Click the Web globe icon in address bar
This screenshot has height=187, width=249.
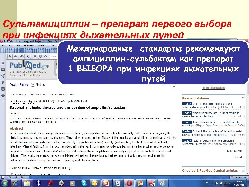point(40,56)
